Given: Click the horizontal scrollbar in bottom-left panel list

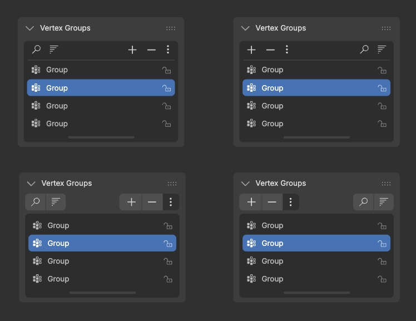Looking at the screenshot, I should click(102, 293).
